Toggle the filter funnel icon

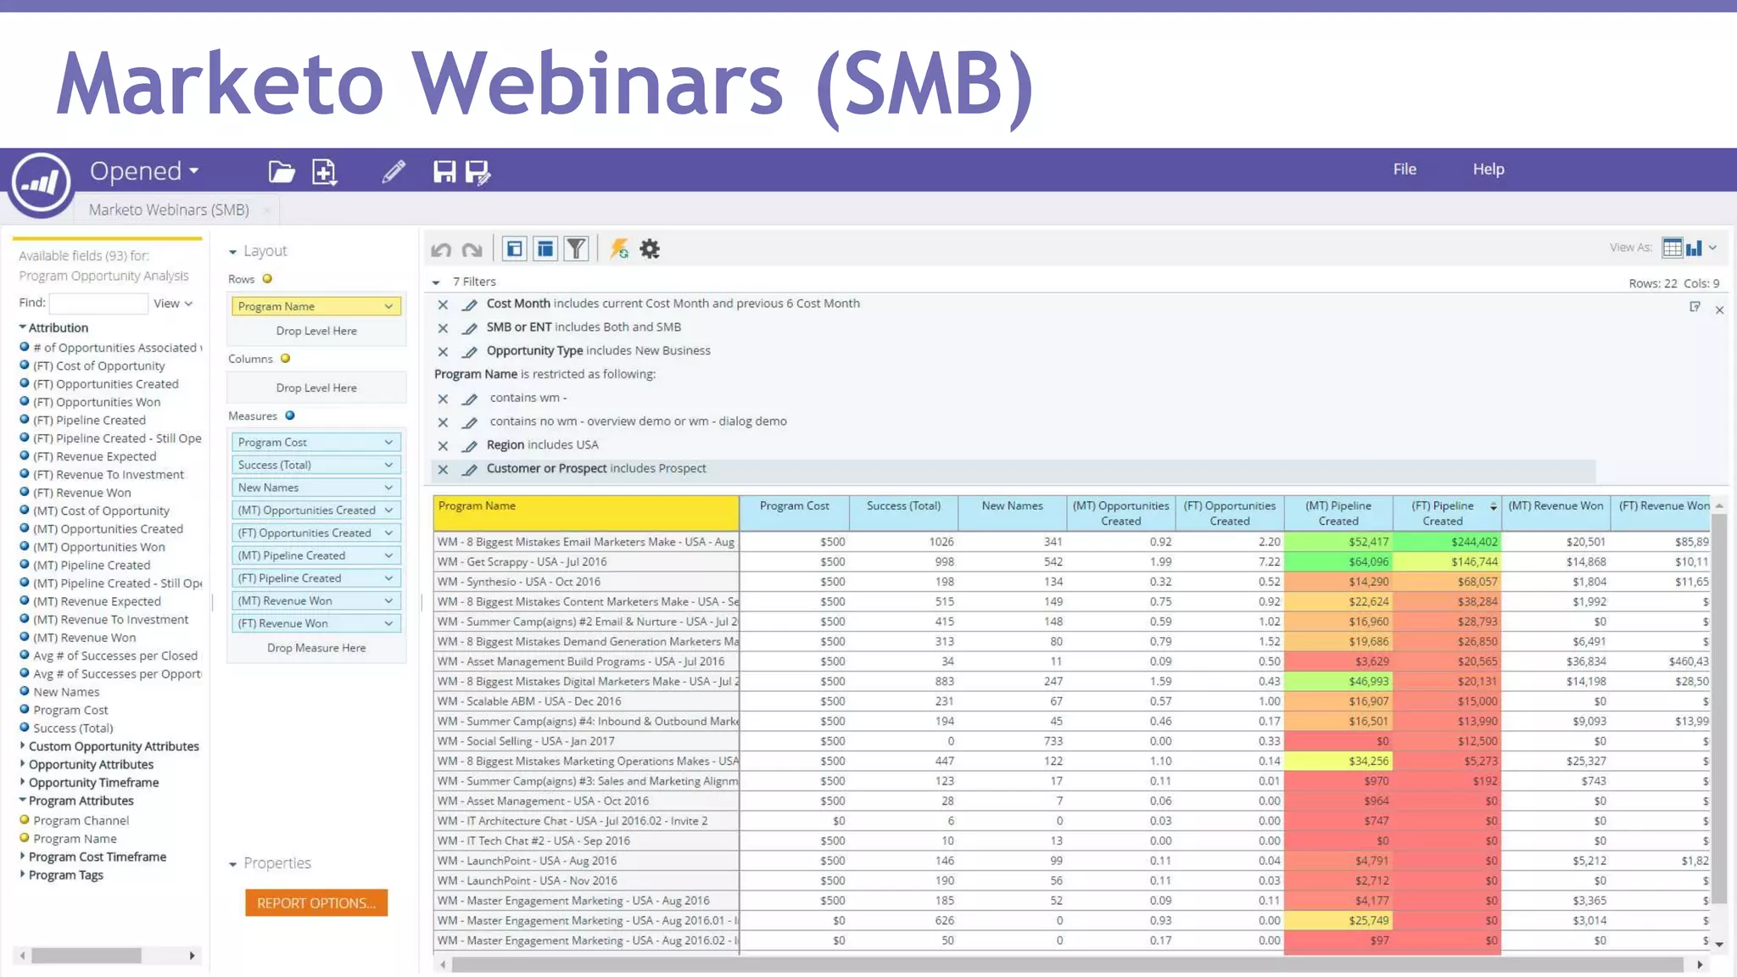pos(576,248)
